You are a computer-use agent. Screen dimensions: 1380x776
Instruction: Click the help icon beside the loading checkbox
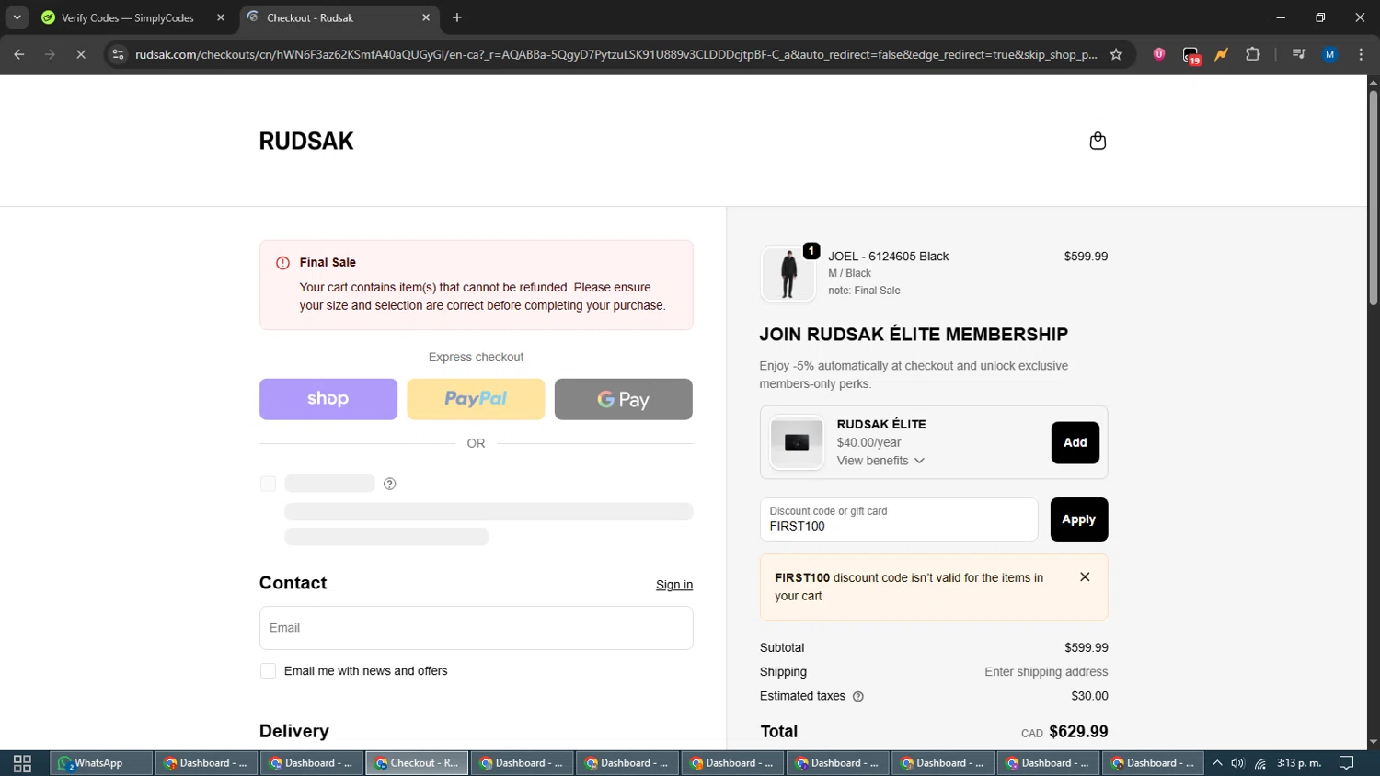coord(390,484)
